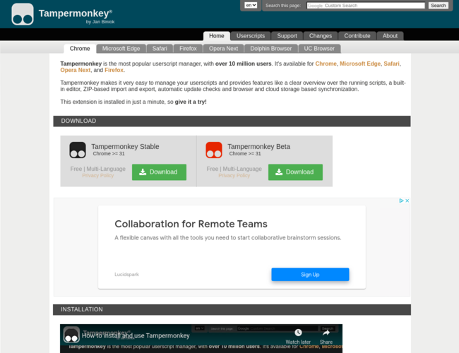The height and width of the screenshot is (353, 459).
Task: Open the Home tab
Action: (x=217, y=36)
